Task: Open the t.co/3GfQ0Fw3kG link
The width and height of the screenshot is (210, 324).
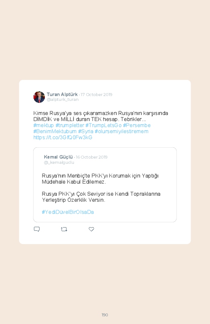Action: point(63,138)
